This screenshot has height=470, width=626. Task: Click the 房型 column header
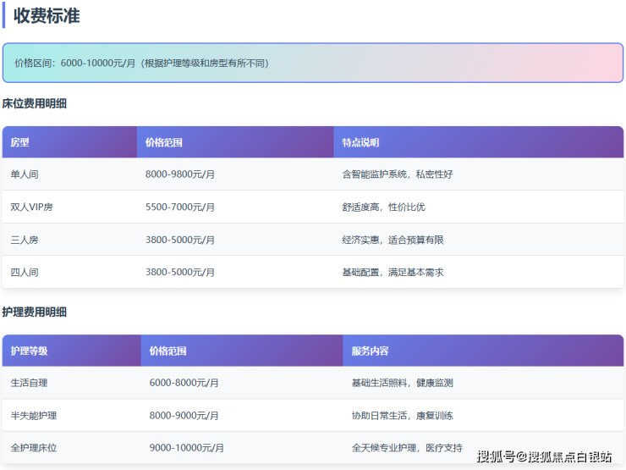tap(19, 142)
